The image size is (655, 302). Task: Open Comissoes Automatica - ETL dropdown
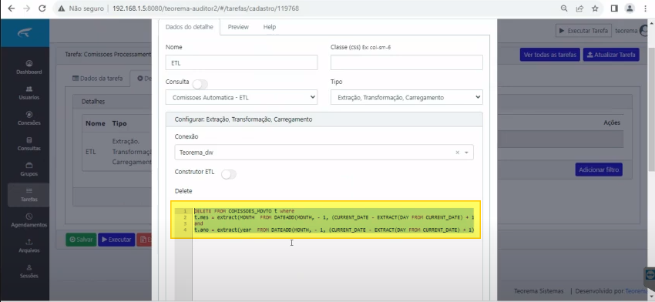(x=241, y=97)
